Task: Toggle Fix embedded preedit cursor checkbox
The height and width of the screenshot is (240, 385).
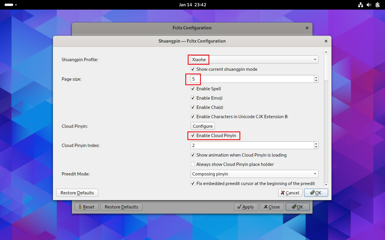Action: tap(253, 184)
